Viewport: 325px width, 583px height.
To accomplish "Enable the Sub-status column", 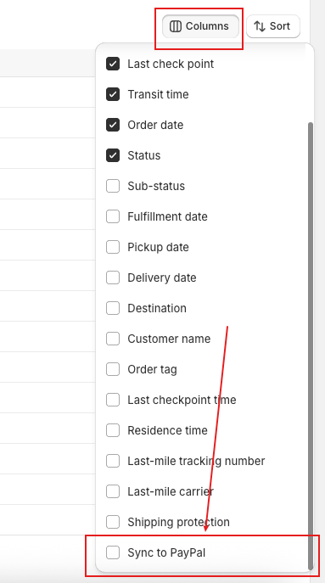I will (113, 186).
